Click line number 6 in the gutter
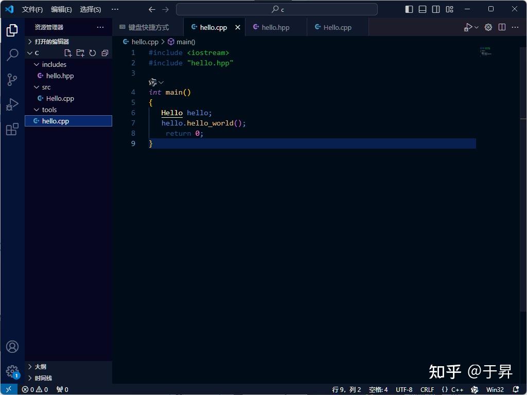The width and height of the screenshot is (527, 395). click(x=133, y=113)
